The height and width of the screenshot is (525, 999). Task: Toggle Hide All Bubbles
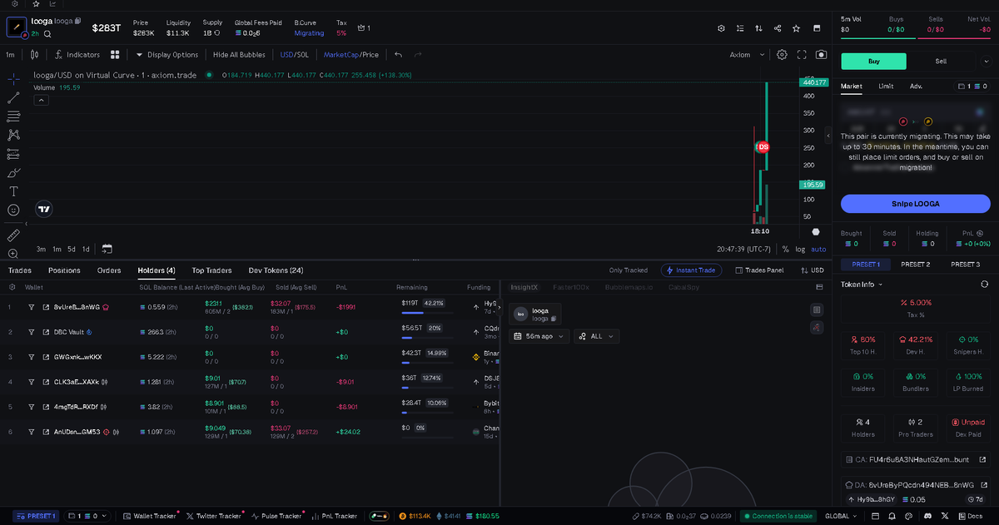[239, 55]
